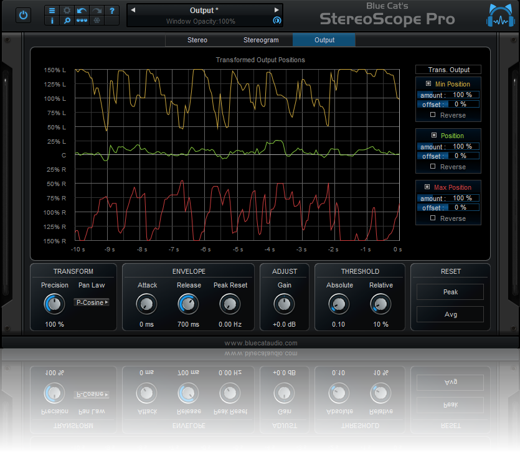The width and height of the screenshot is (520, 453).
Task: Click the 10 % relative threshold value
Action: pos(381,324)
